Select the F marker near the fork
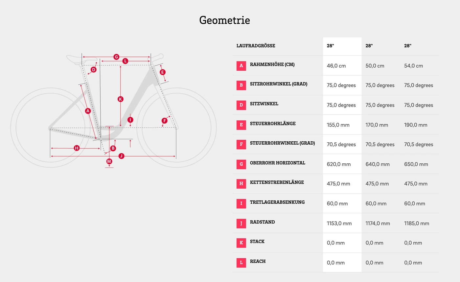The width and height of the screenshot is (460, 282). click(x=165, y=121)
